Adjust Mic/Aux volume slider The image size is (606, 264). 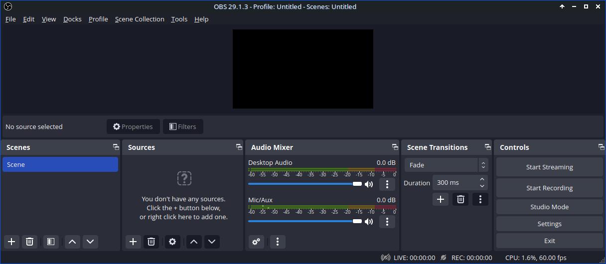(305, 221)
